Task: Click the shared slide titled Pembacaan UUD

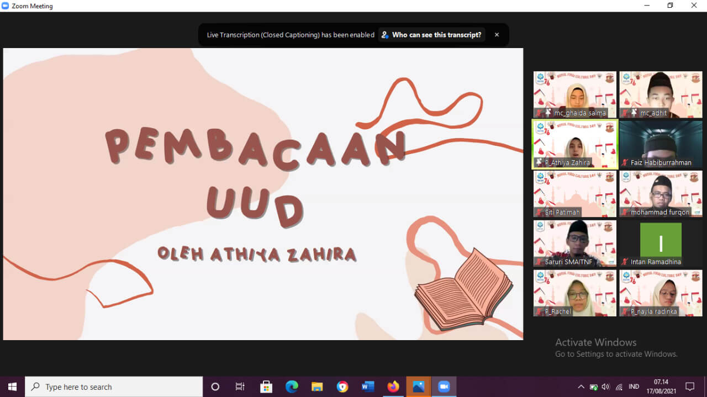Action: (x=263, y=194)
